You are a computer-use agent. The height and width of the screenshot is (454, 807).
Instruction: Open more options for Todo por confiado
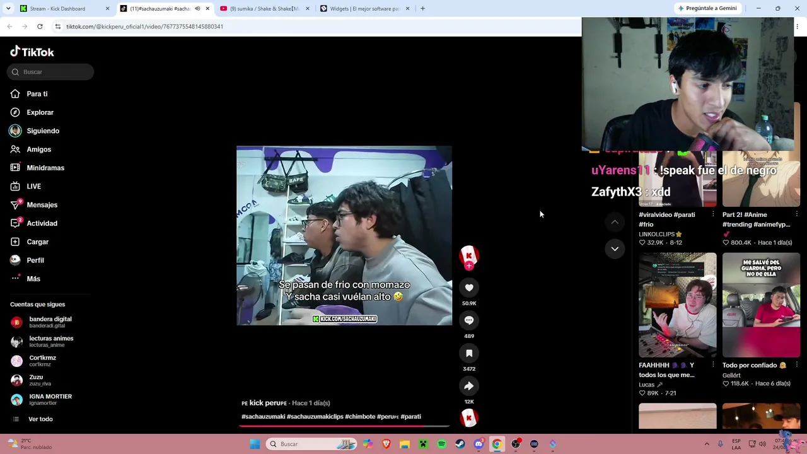[797, 364]
